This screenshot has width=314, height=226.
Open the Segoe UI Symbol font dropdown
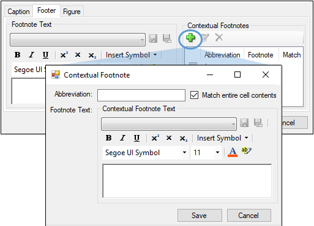coord(146,153)
